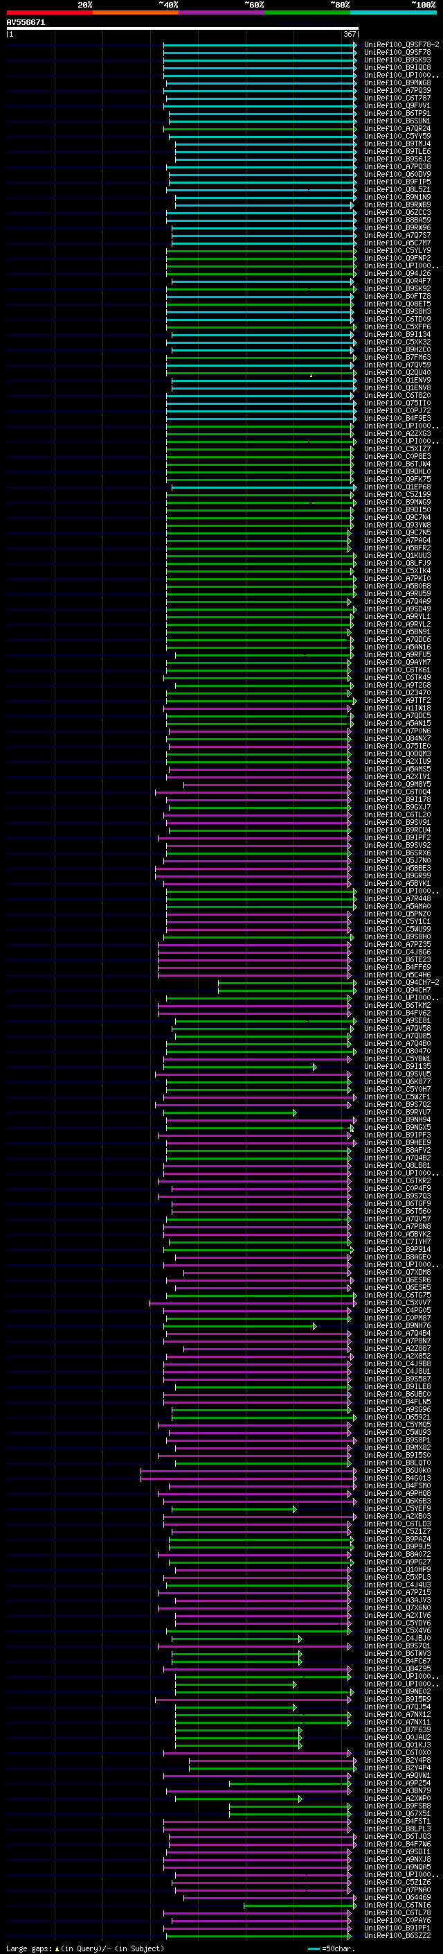Click label UniRef100_Q1KUU3
The width and height of the screenshot is (443, 1954).
[397, 555]
